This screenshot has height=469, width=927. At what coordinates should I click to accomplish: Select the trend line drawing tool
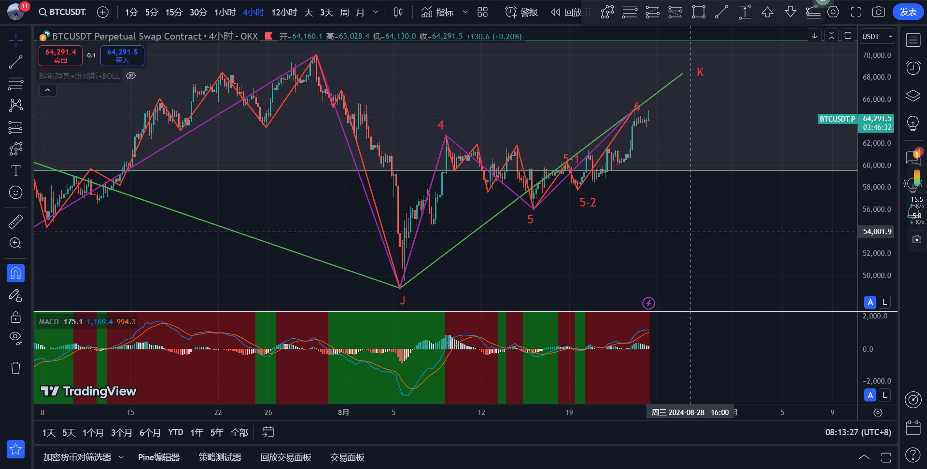[x=16, y=62]
